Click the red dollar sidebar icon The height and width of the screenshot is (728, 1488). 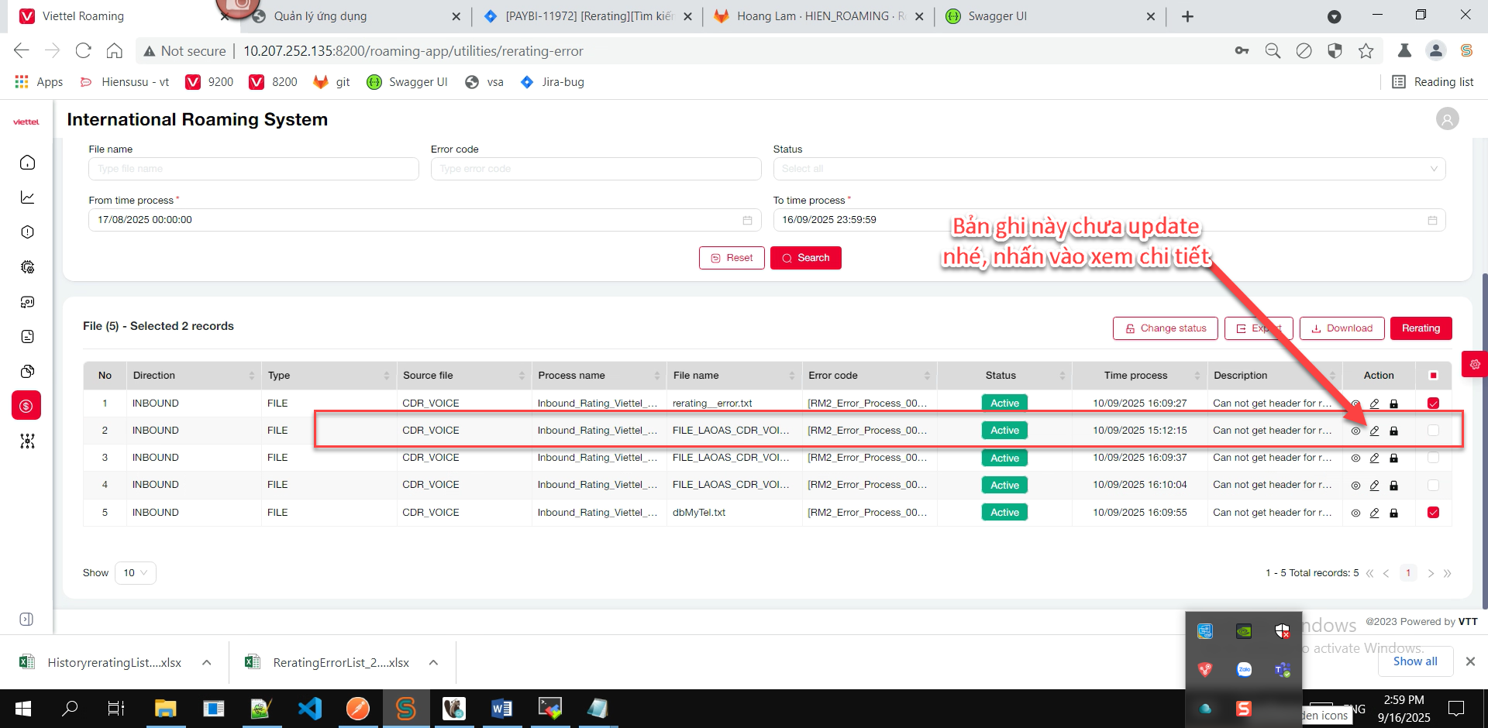pyautogui.click(x=26, y=406)
